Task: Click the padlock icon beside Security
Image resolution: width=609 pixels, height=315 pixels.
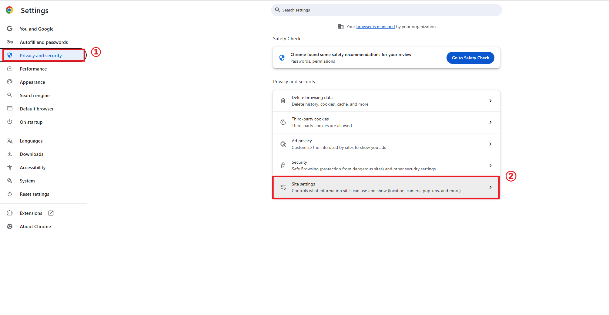Action: 283,166
